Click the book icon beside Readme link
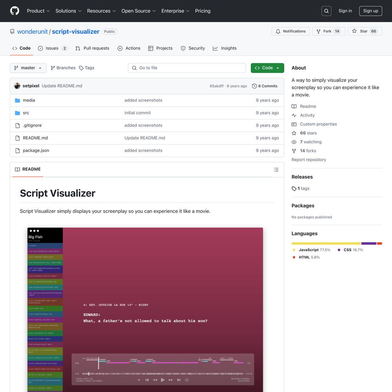 click(294, 107)
